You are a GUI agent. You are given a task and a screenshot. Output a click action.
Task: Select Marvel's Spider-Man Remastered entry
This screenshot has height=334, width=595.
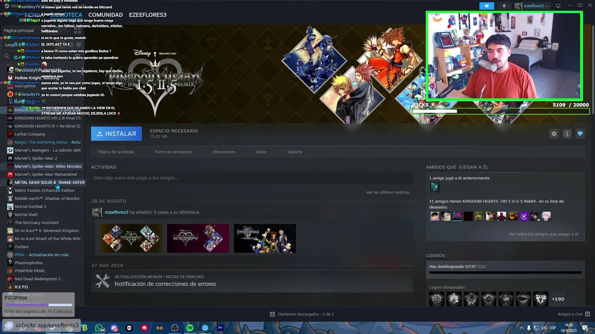46,174
